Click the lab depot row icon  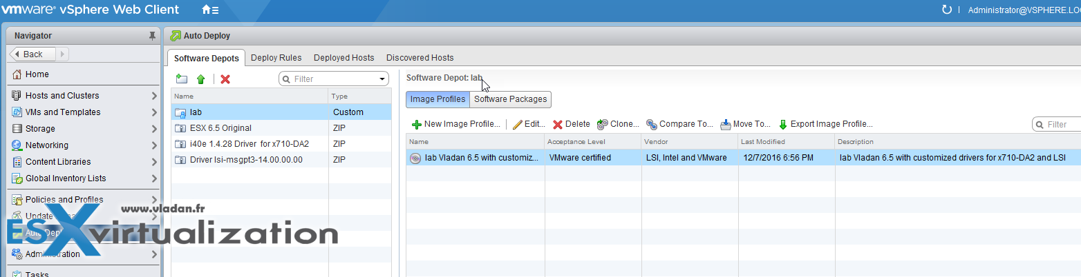tap(180, 112)
